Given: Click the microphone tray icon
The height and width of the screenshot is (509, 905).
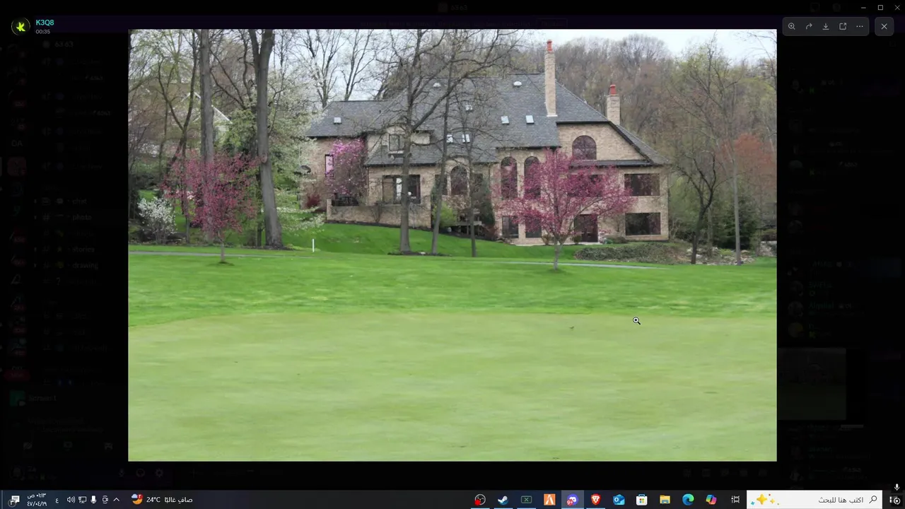Looking at the screenshot, I should [93, 500].
